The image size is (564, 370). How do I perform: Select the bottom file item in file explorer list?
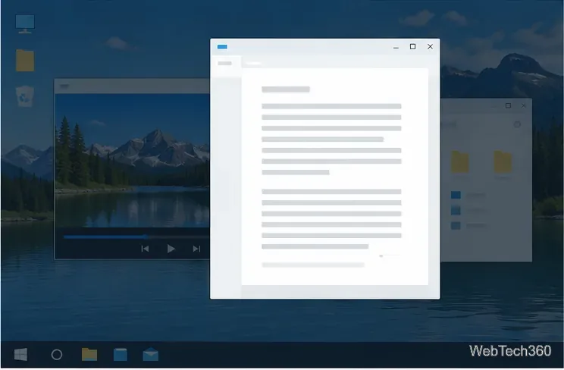pyautogui.click(x=468, y=226)
